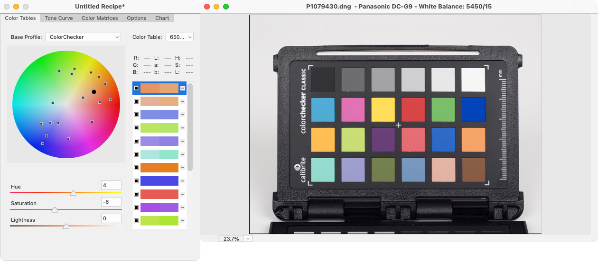Open the Color Table dropdown
The width and height of the screenshot is (598, 261).
(x=179, y=37)
